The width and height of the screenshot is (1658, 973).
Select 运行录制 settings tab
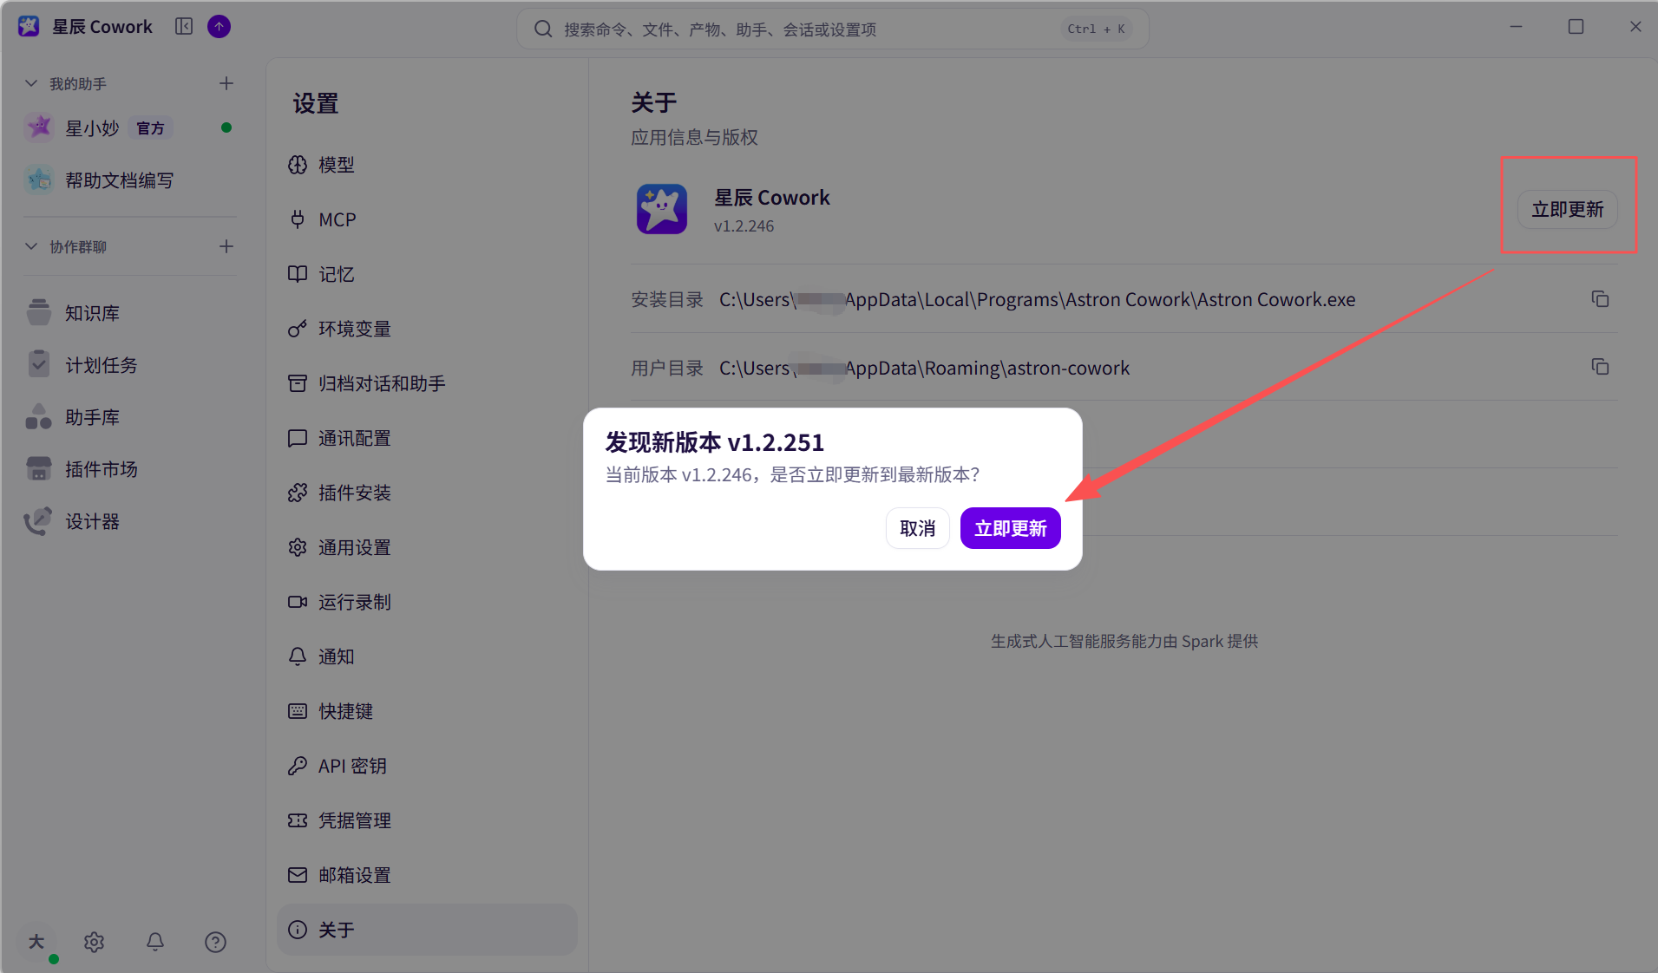click(427, 602)
